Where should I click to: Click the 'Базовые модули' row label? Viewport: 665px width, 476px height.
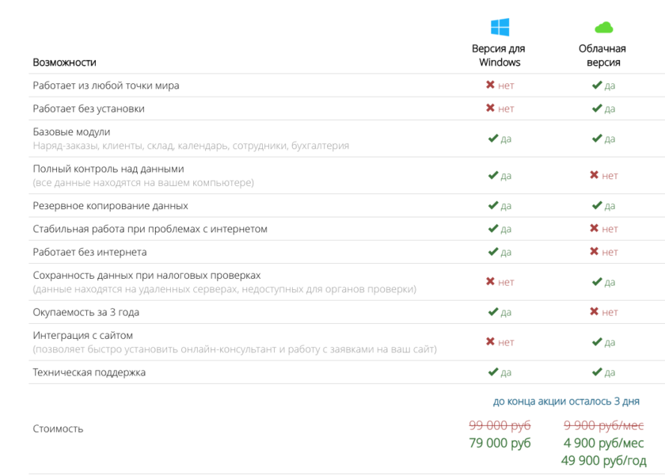point(71,132)
